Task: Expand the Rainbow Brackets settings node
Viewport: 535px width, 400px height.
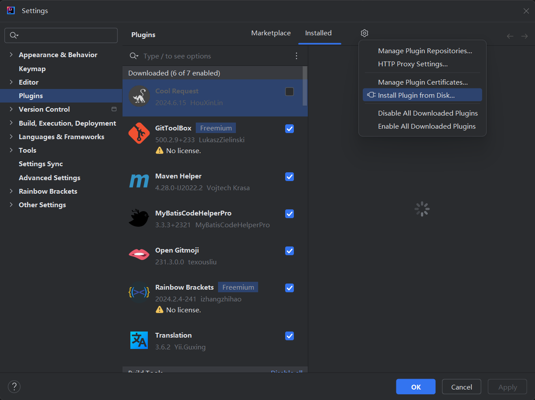Action: tap(11, 191)
